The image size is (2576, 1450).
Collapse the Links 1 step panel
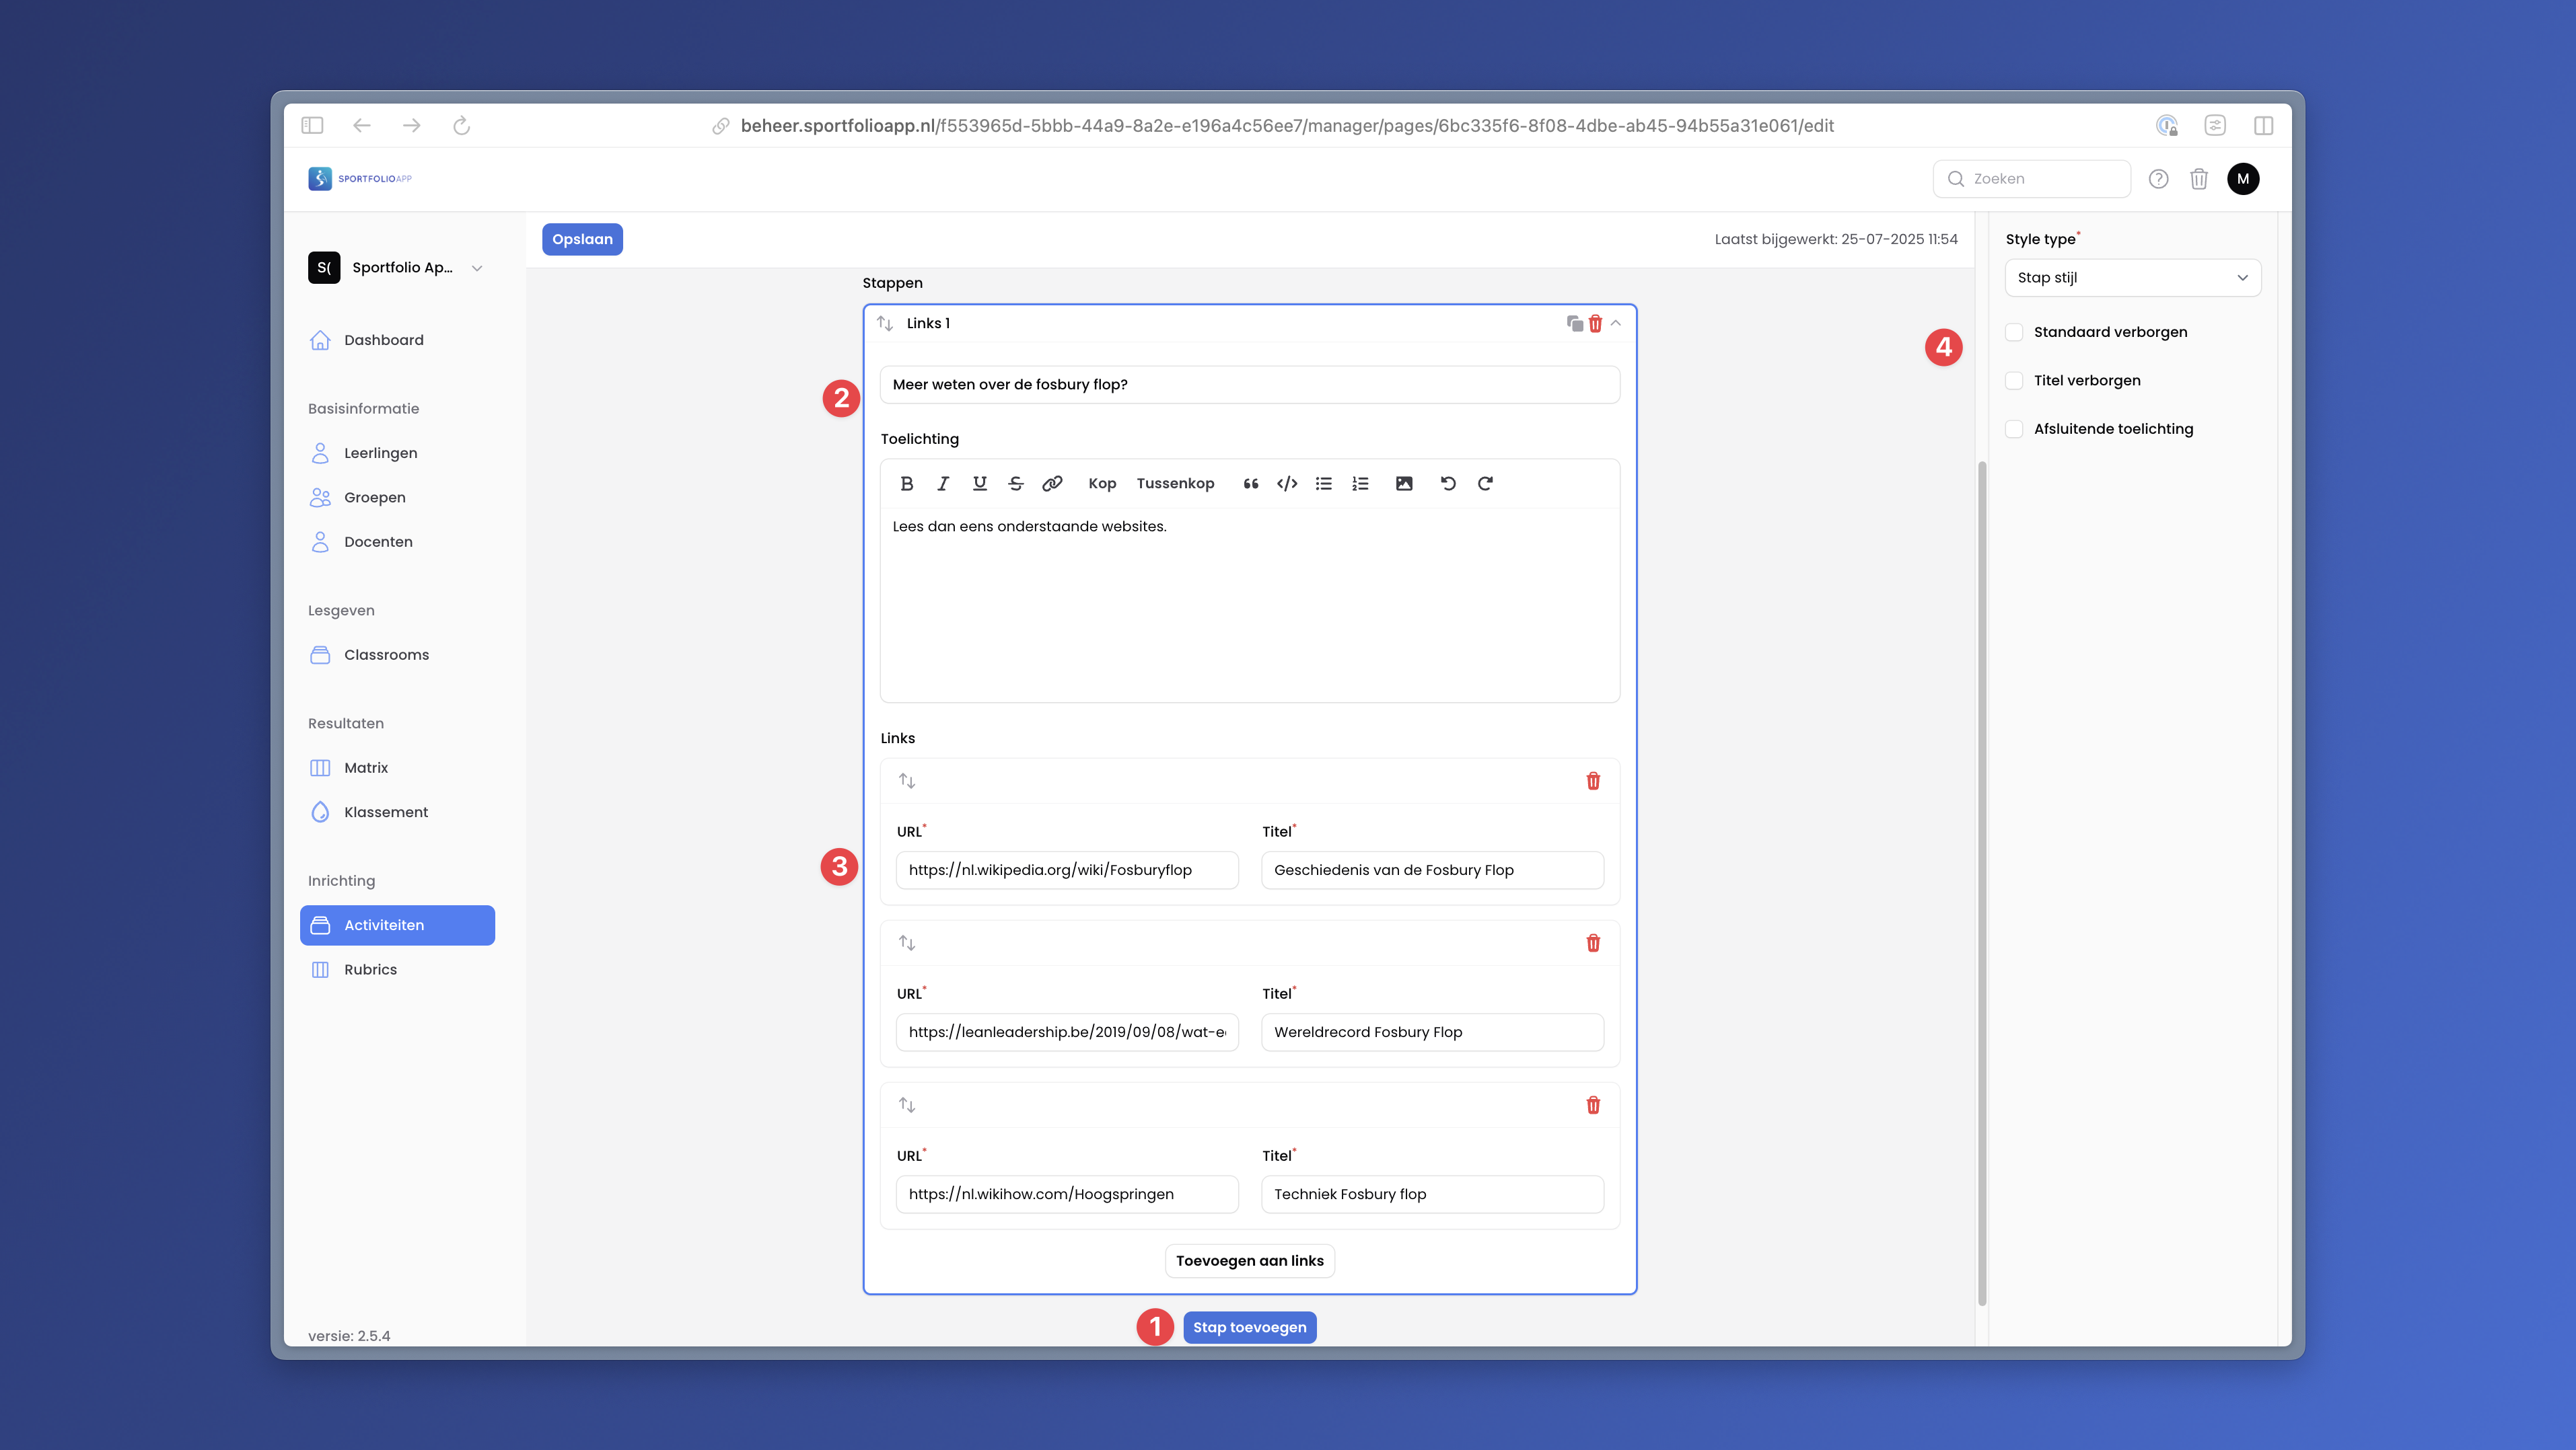click(1615, 323)
